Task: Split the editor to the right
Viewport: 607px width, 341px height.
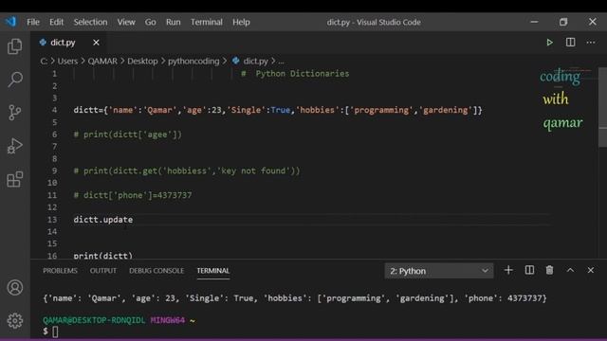Action: tap(570, 42)
